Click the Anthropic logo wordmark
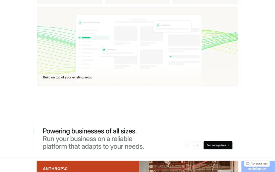The height and width of the screenshot is (172, 275). click(x=55, y=169)
